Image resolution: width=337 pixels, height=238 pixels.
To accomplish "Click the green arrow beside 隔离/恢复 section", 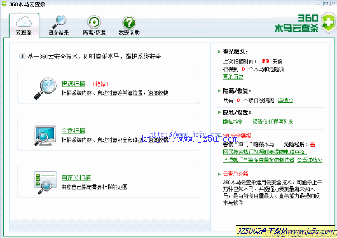I will tap(219, 91).
